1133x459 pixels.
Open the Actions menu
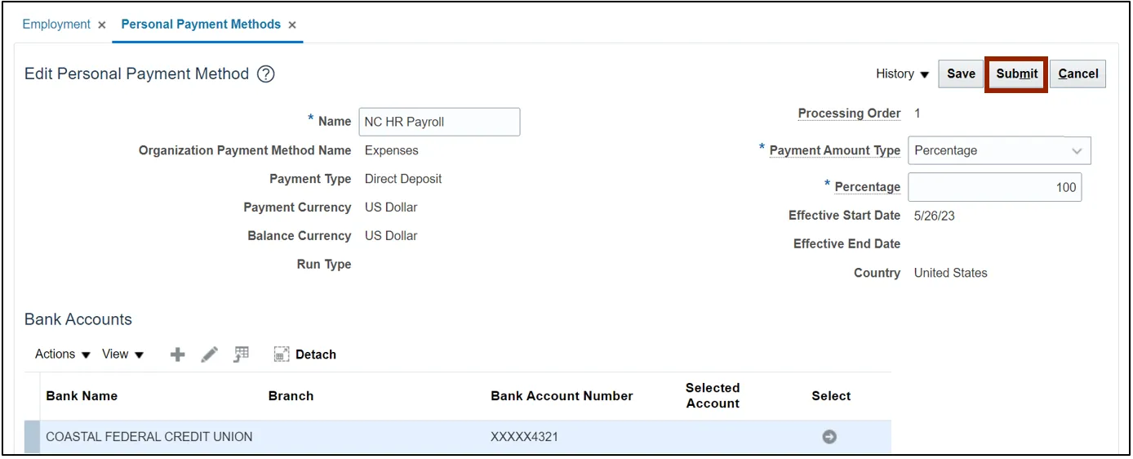click(63, 354)
